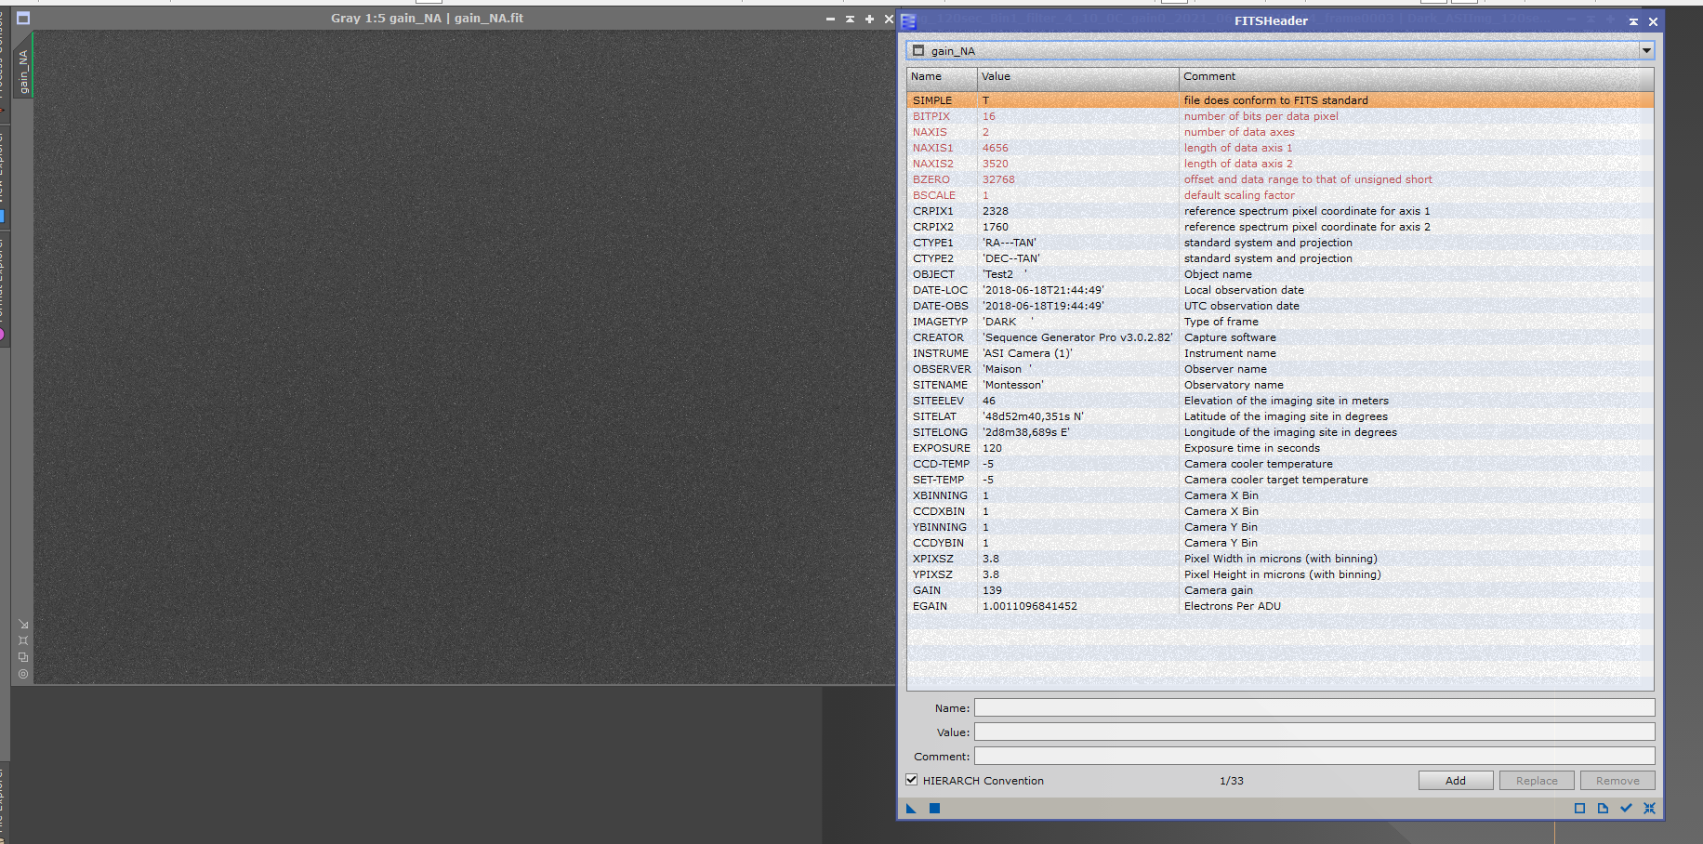Select the DATE-OBS keyword
Image resolution: width=1703 pixels, height=844 pixels.
[x=941, y=306]
